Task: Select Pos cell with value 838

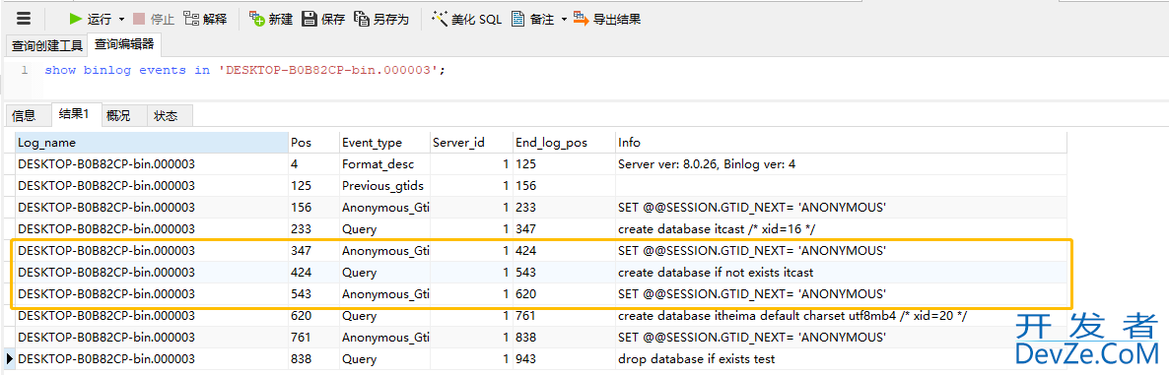Action: 313,359
